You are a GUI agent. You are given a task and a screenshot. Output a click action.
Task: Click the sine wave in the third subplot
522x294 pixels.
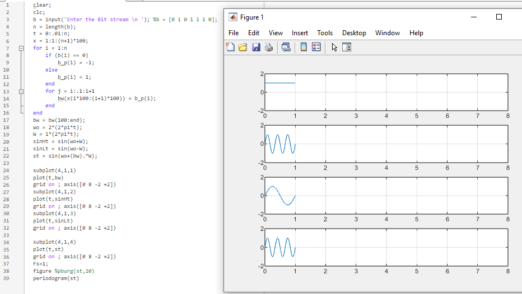point(273,187)
